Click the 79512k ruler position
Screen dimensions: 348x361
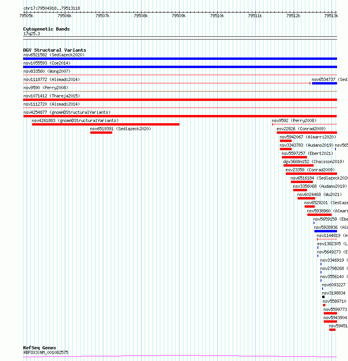293,16
